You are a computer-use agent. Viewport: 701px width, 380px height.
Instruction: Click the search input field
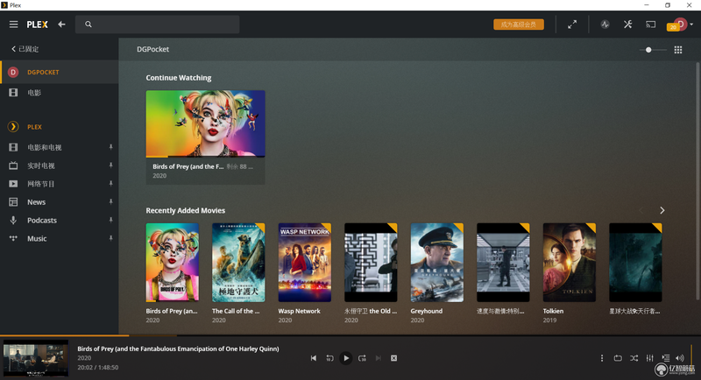tap(158, 25)
